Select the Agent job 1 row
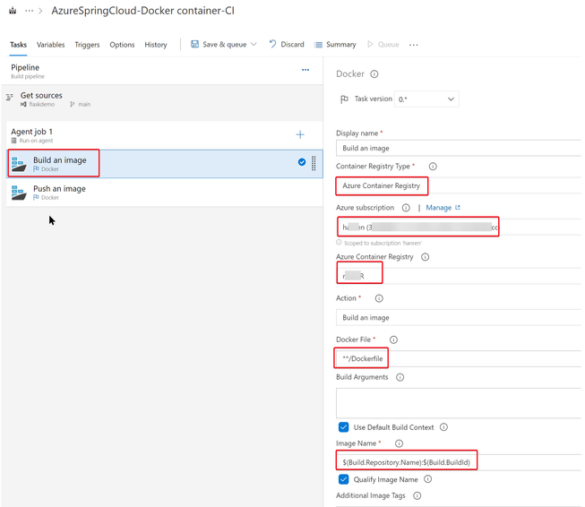This screenshot has height=507, width=585. pyautogui.click(x=165, y=135)
